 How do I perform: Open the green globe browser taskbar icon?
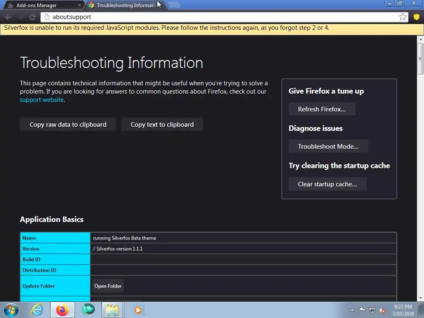pos(88,310)
